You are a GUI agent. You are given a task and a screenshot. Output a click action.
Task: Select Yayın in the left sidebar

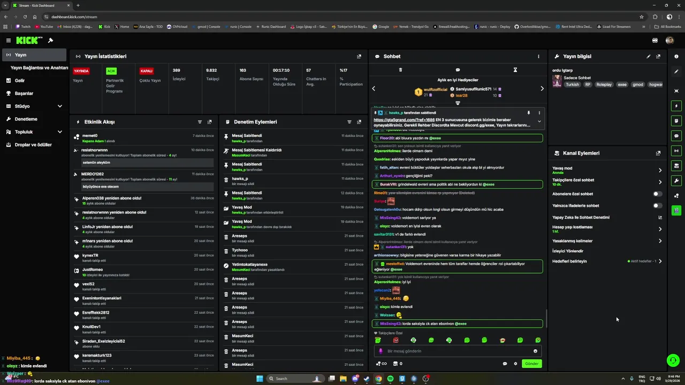(34, 55)
